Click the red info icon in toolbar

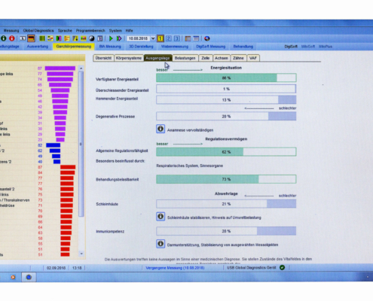point(12,38)
